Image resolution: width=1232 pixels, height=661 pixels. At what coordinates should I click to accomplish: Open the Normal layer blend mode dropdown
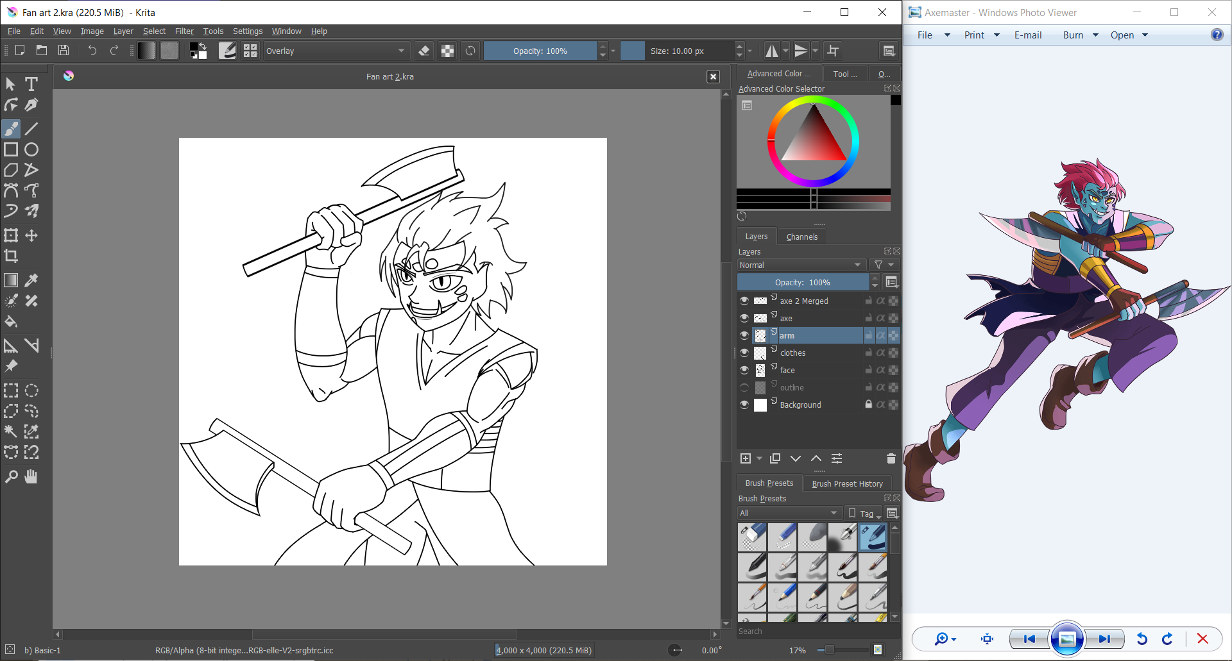(x=801, y=265)
